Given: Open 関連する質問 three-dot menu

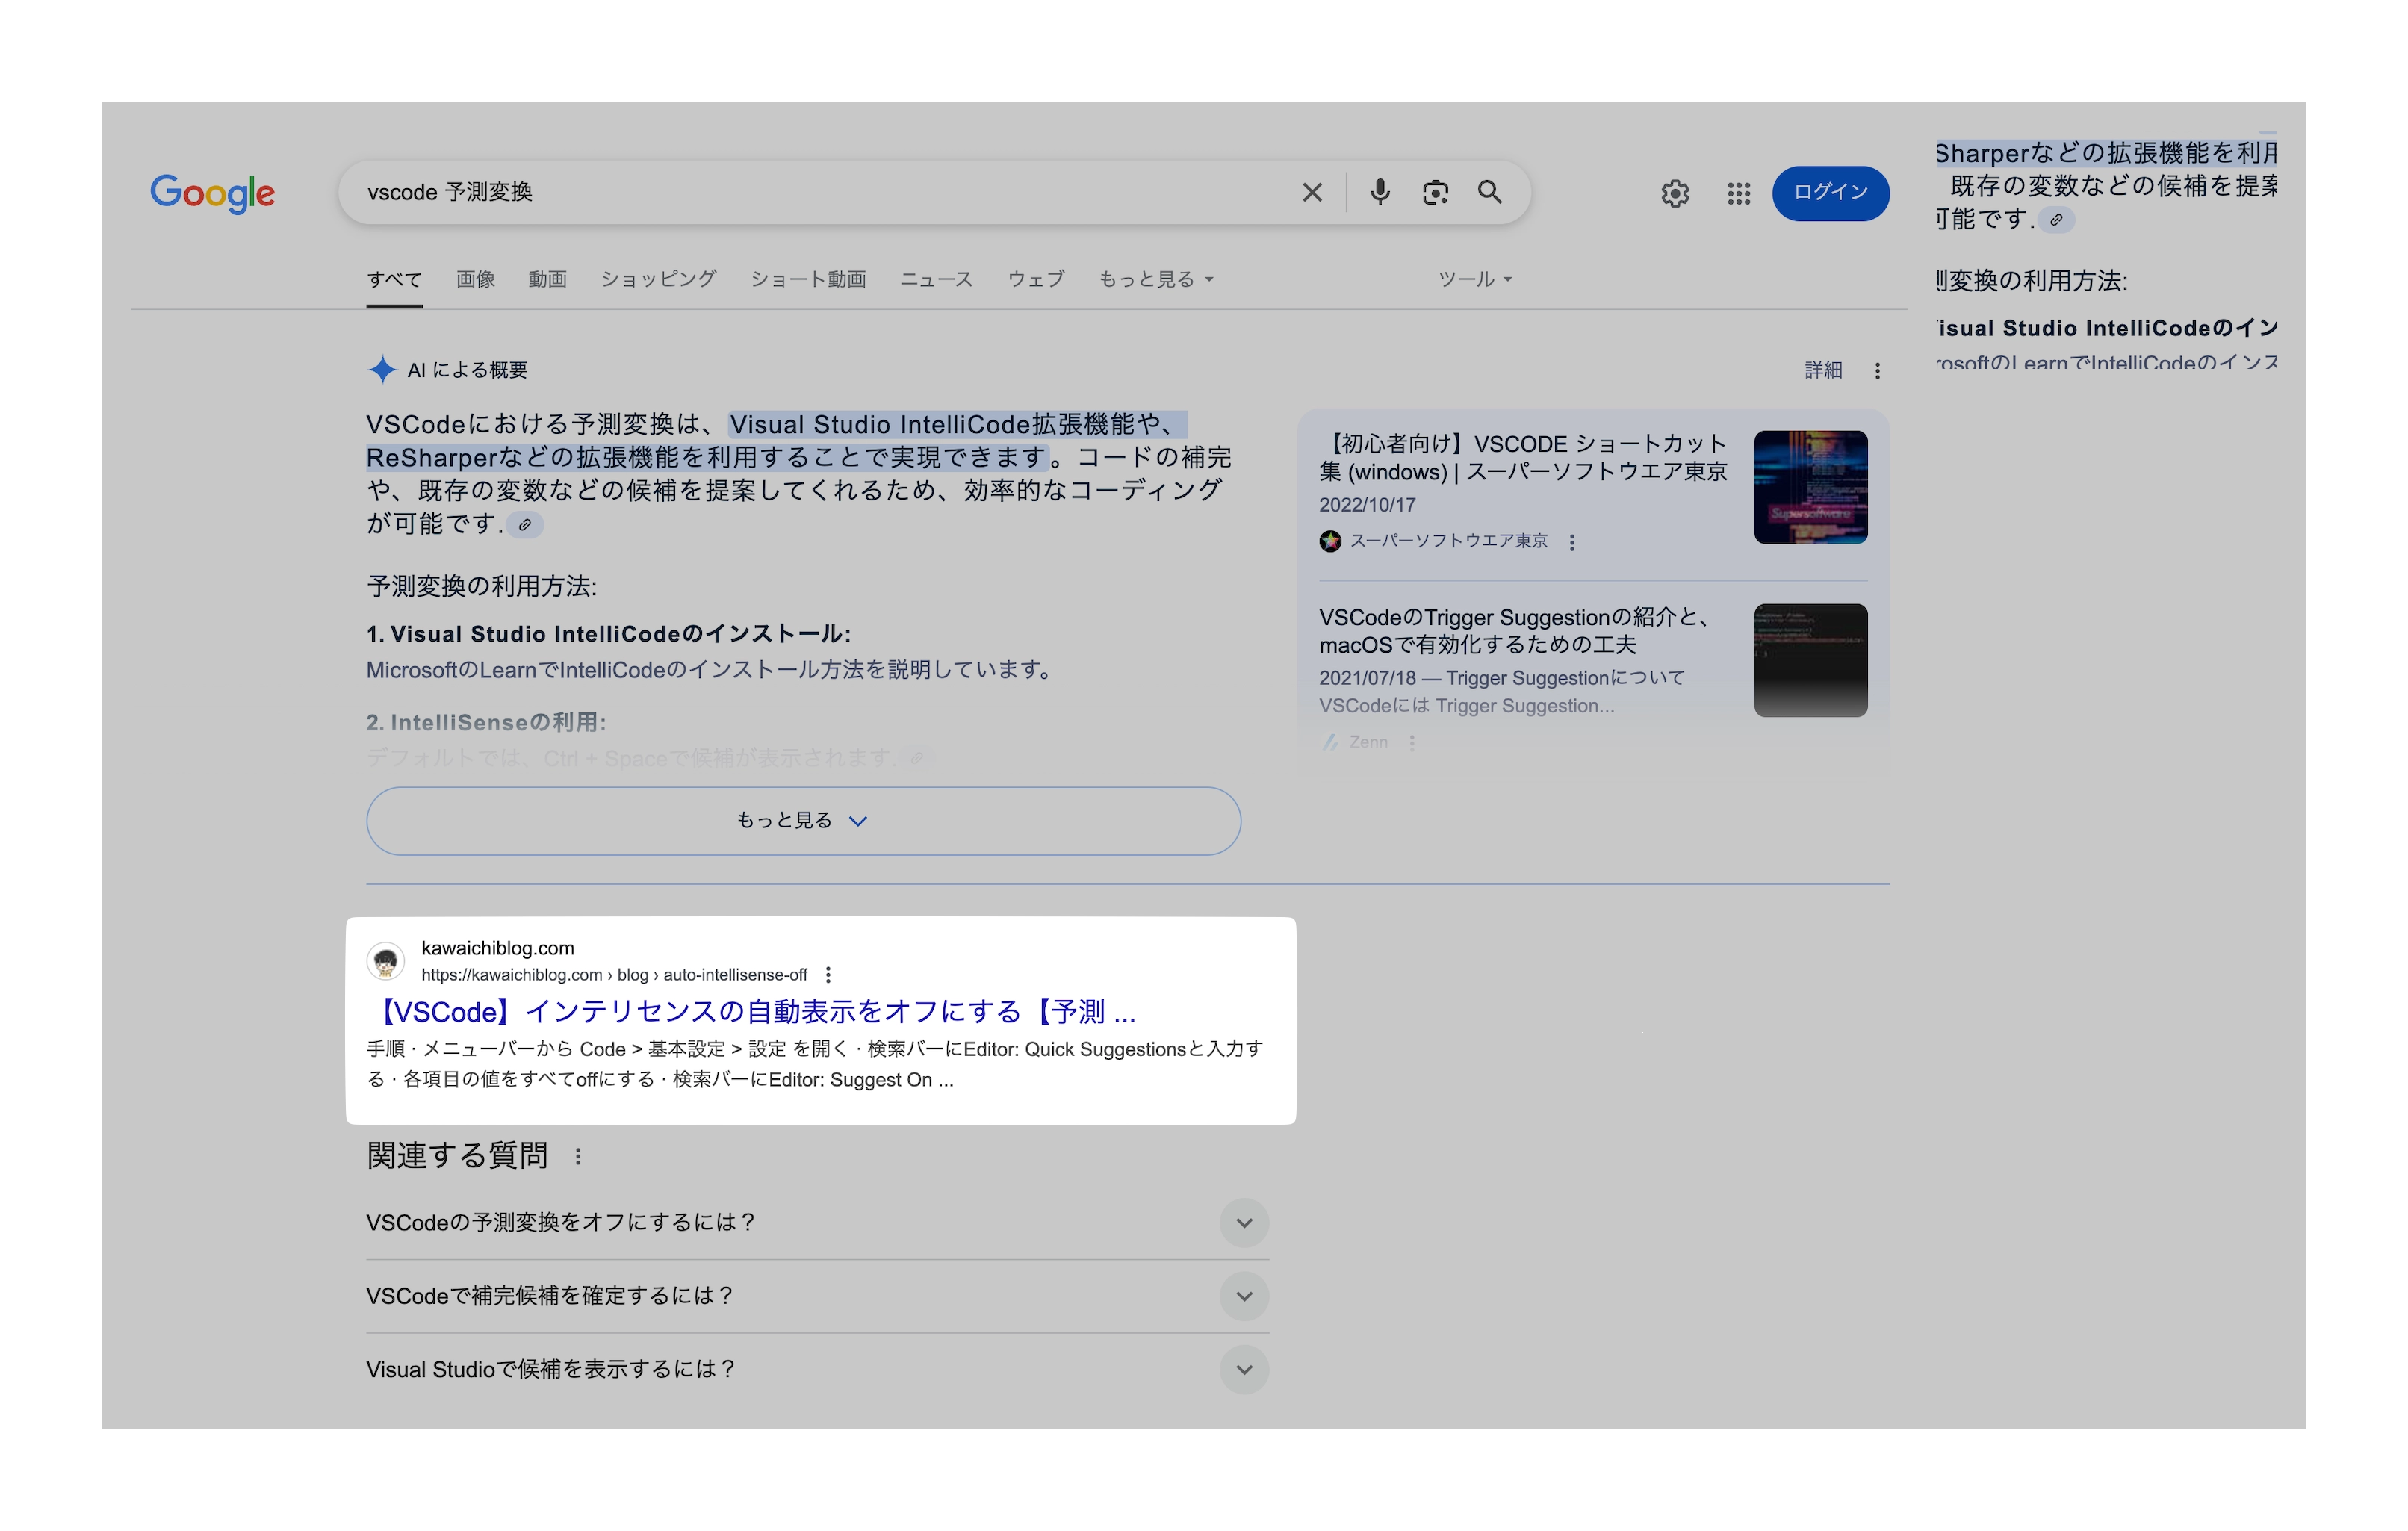Looking at the screenshot, I should tap(578, 1157).
